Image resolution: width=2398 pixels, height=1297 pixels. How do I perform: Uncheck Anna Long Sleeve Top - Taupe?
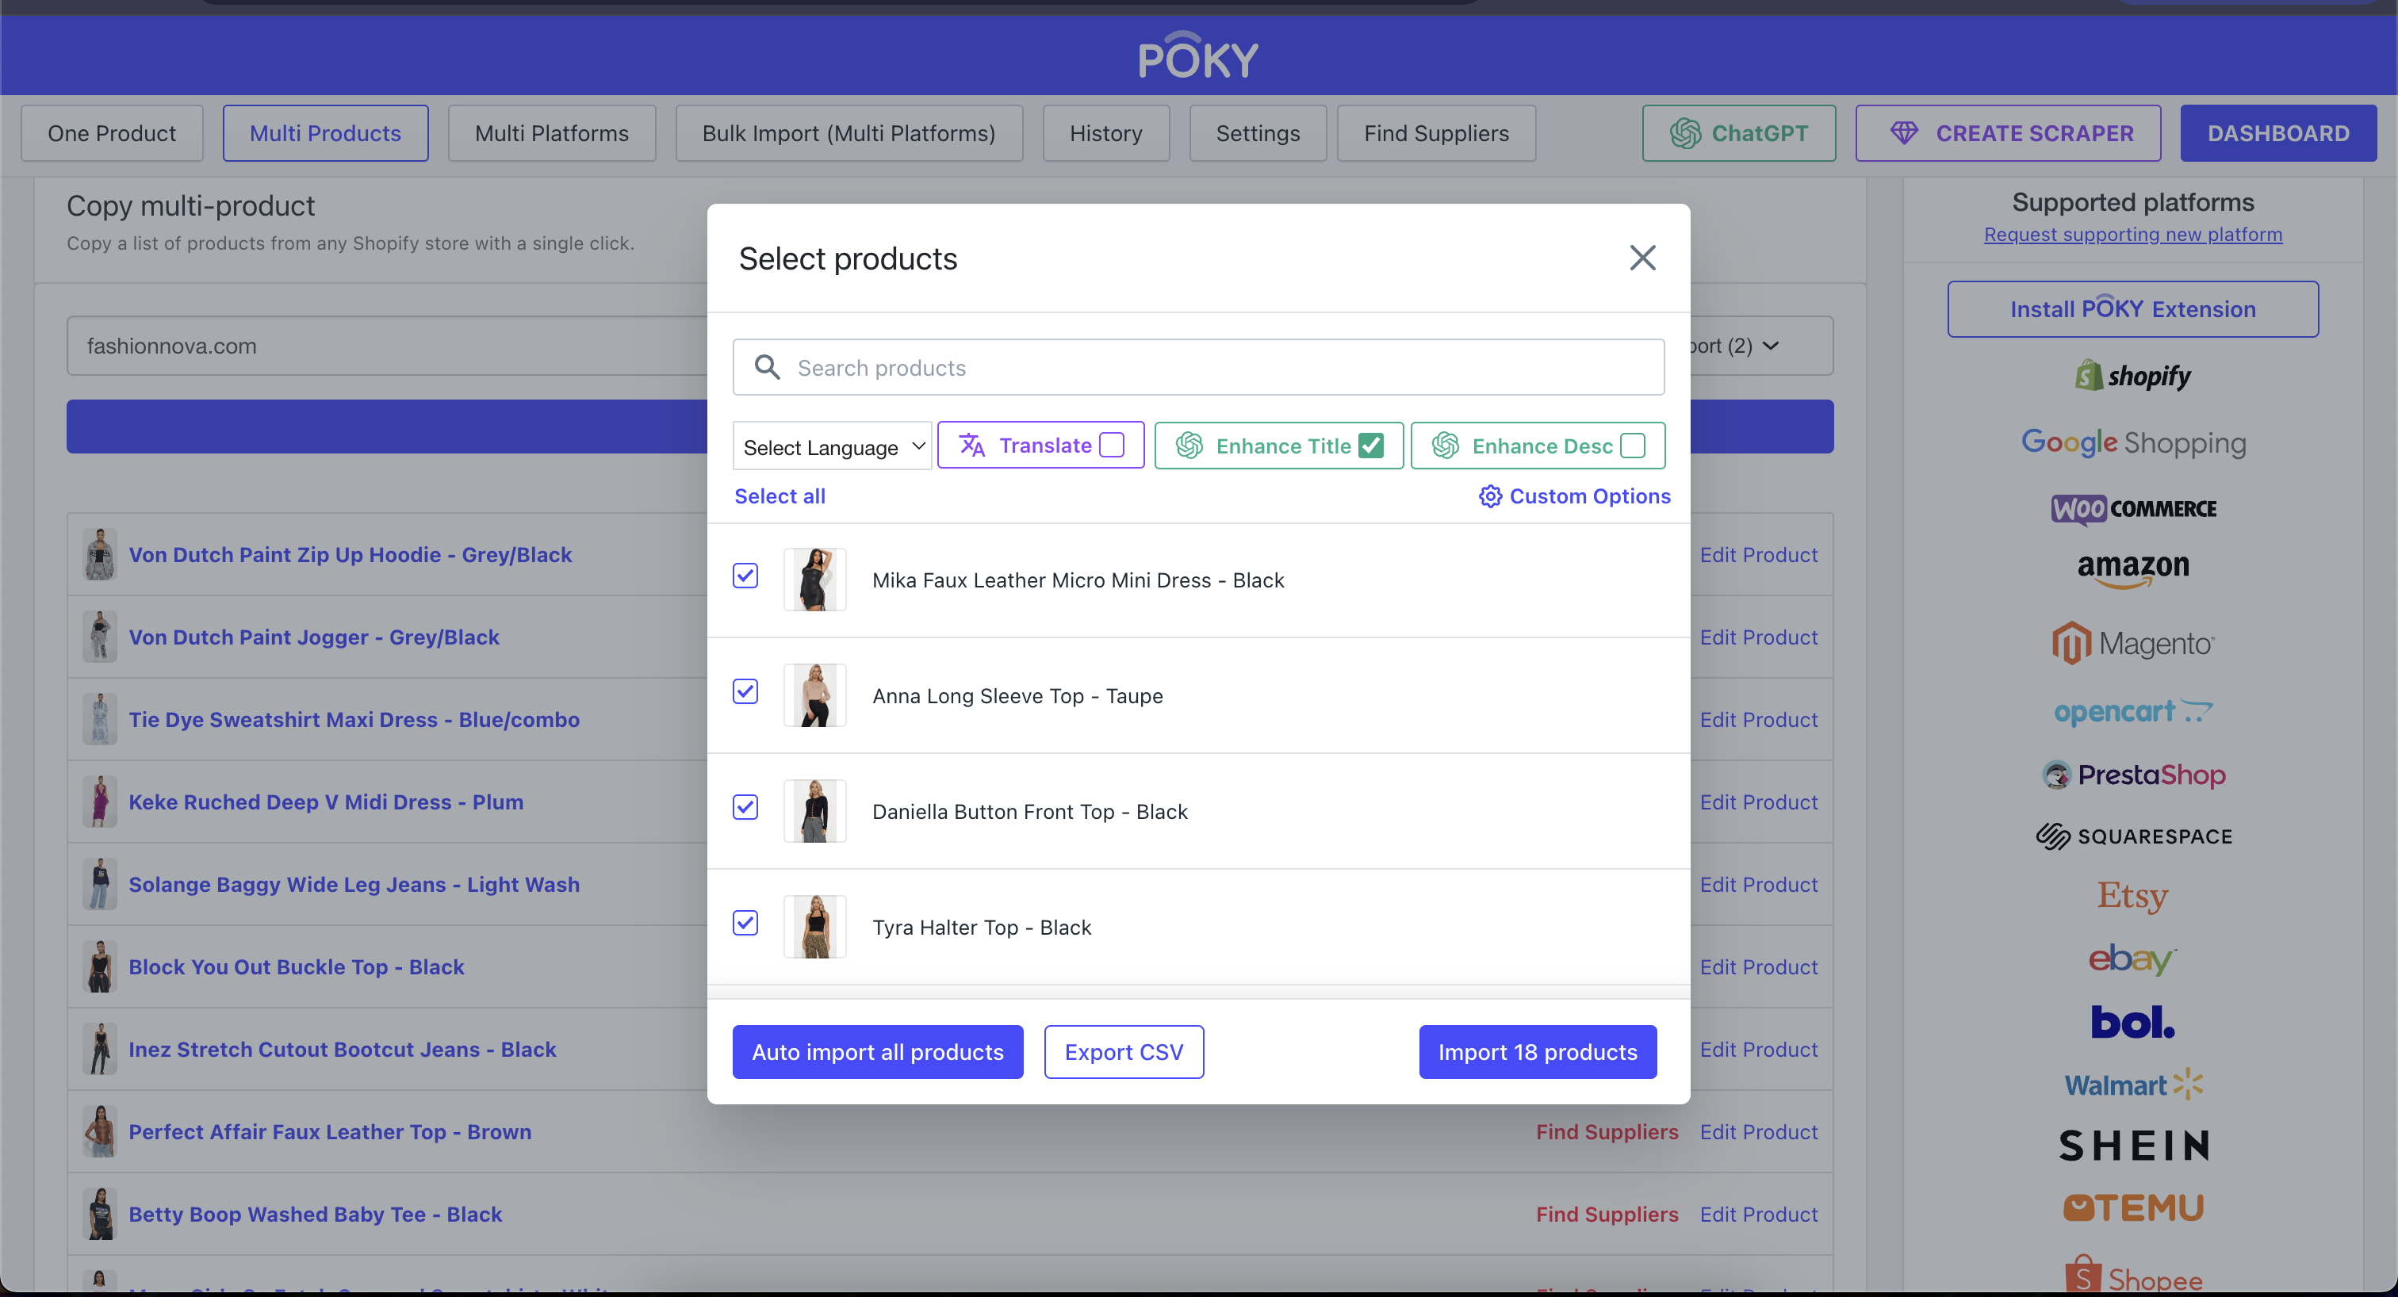point(745,691)
